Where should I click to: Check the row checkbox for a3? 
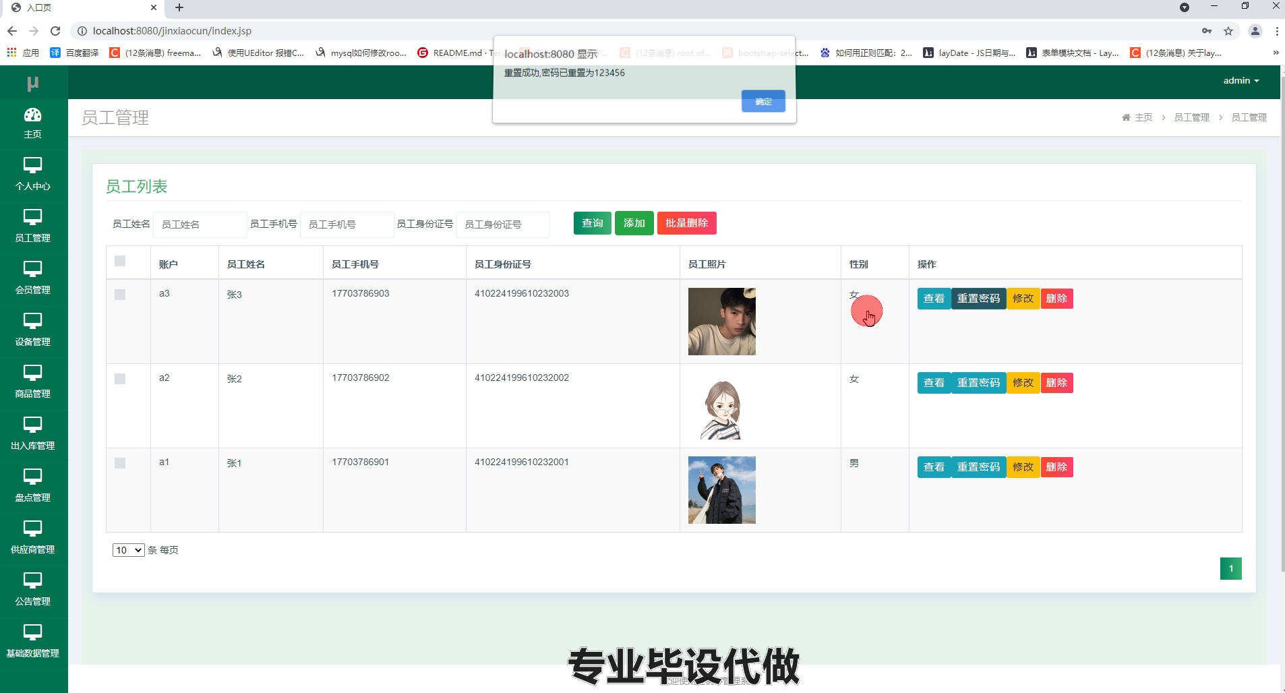120,295
